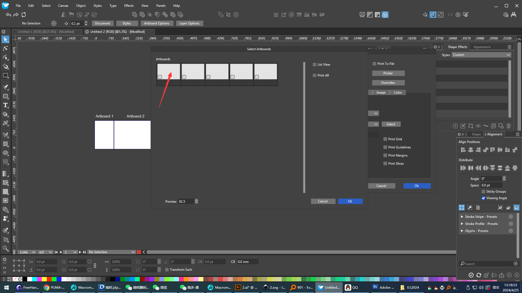
Task: Click the Undo arrow icon
Action: (x=8, y=15)
